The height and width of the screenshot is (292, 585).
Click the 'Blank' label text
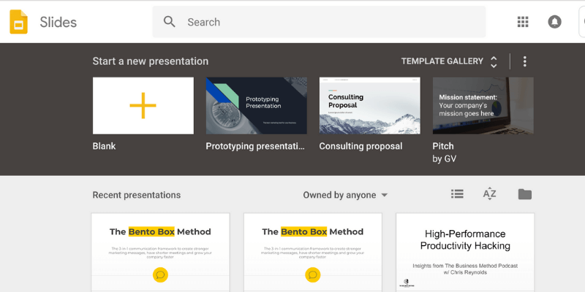coord(104,147)
